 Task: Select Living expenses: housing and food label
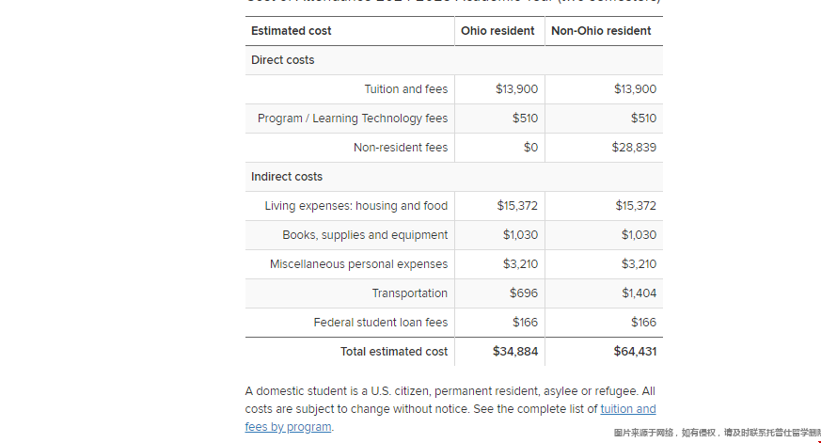pos(356,206)
